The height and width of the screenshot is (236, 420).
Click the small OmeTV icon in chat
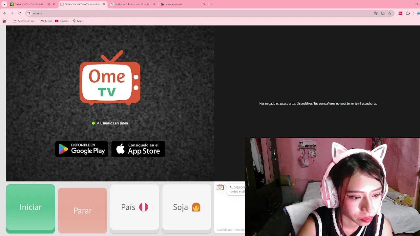(220, 187)
